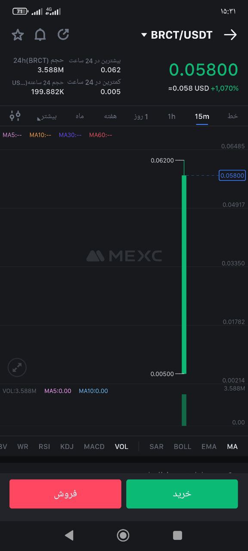Add BRCT/USDT to favorites with star icon
248x551 pixels.
pos(18,35)
